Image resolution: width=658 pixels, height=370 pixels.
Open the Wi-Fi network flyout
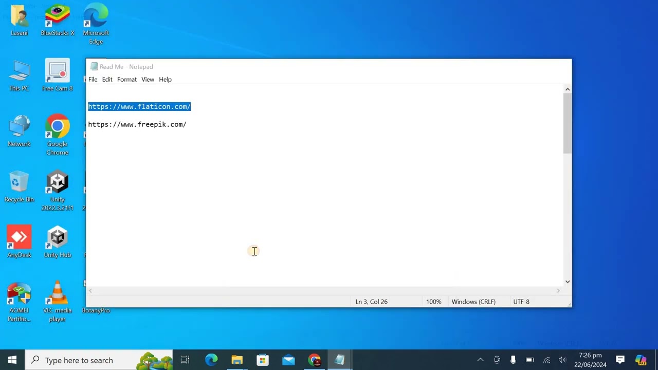(x=546, y=360)
